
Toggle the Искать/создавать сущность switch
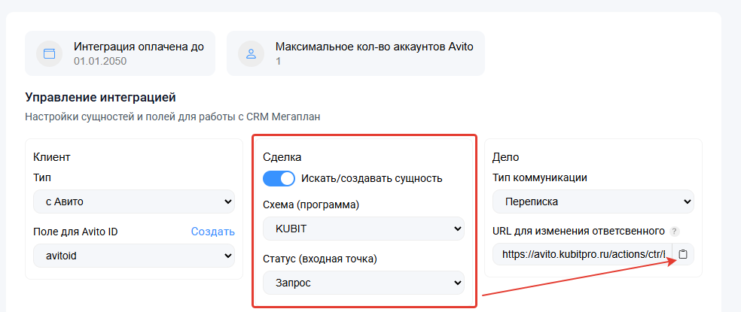tap(278, 178)
